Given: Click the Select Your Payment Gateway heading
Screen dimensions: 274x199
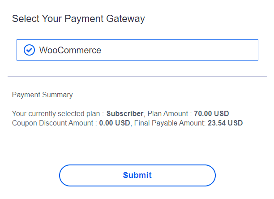Looking at the screenshot, I should (78, 19).
